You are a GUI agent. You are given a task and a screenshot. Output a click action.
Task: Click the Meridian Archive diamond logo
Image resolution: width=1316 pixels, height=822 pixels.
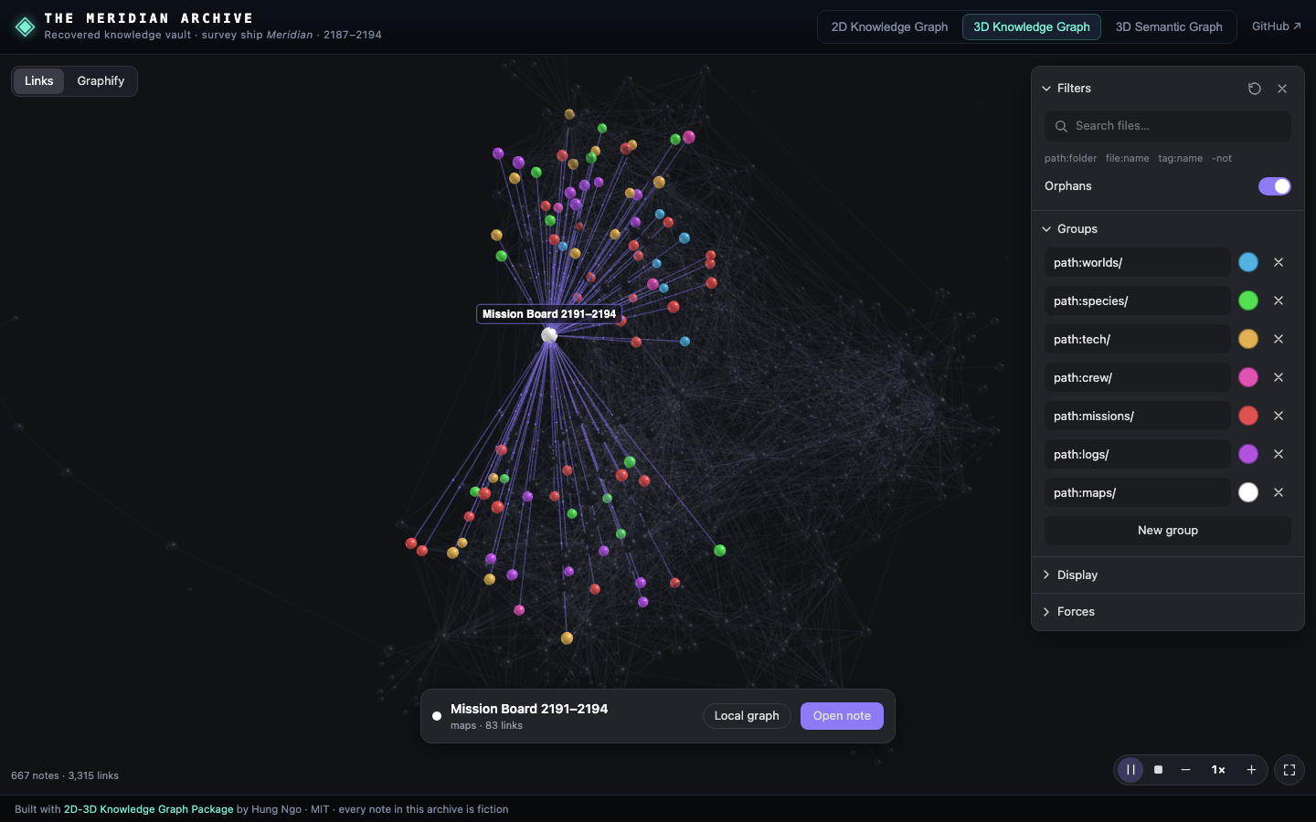pos(26,26)
